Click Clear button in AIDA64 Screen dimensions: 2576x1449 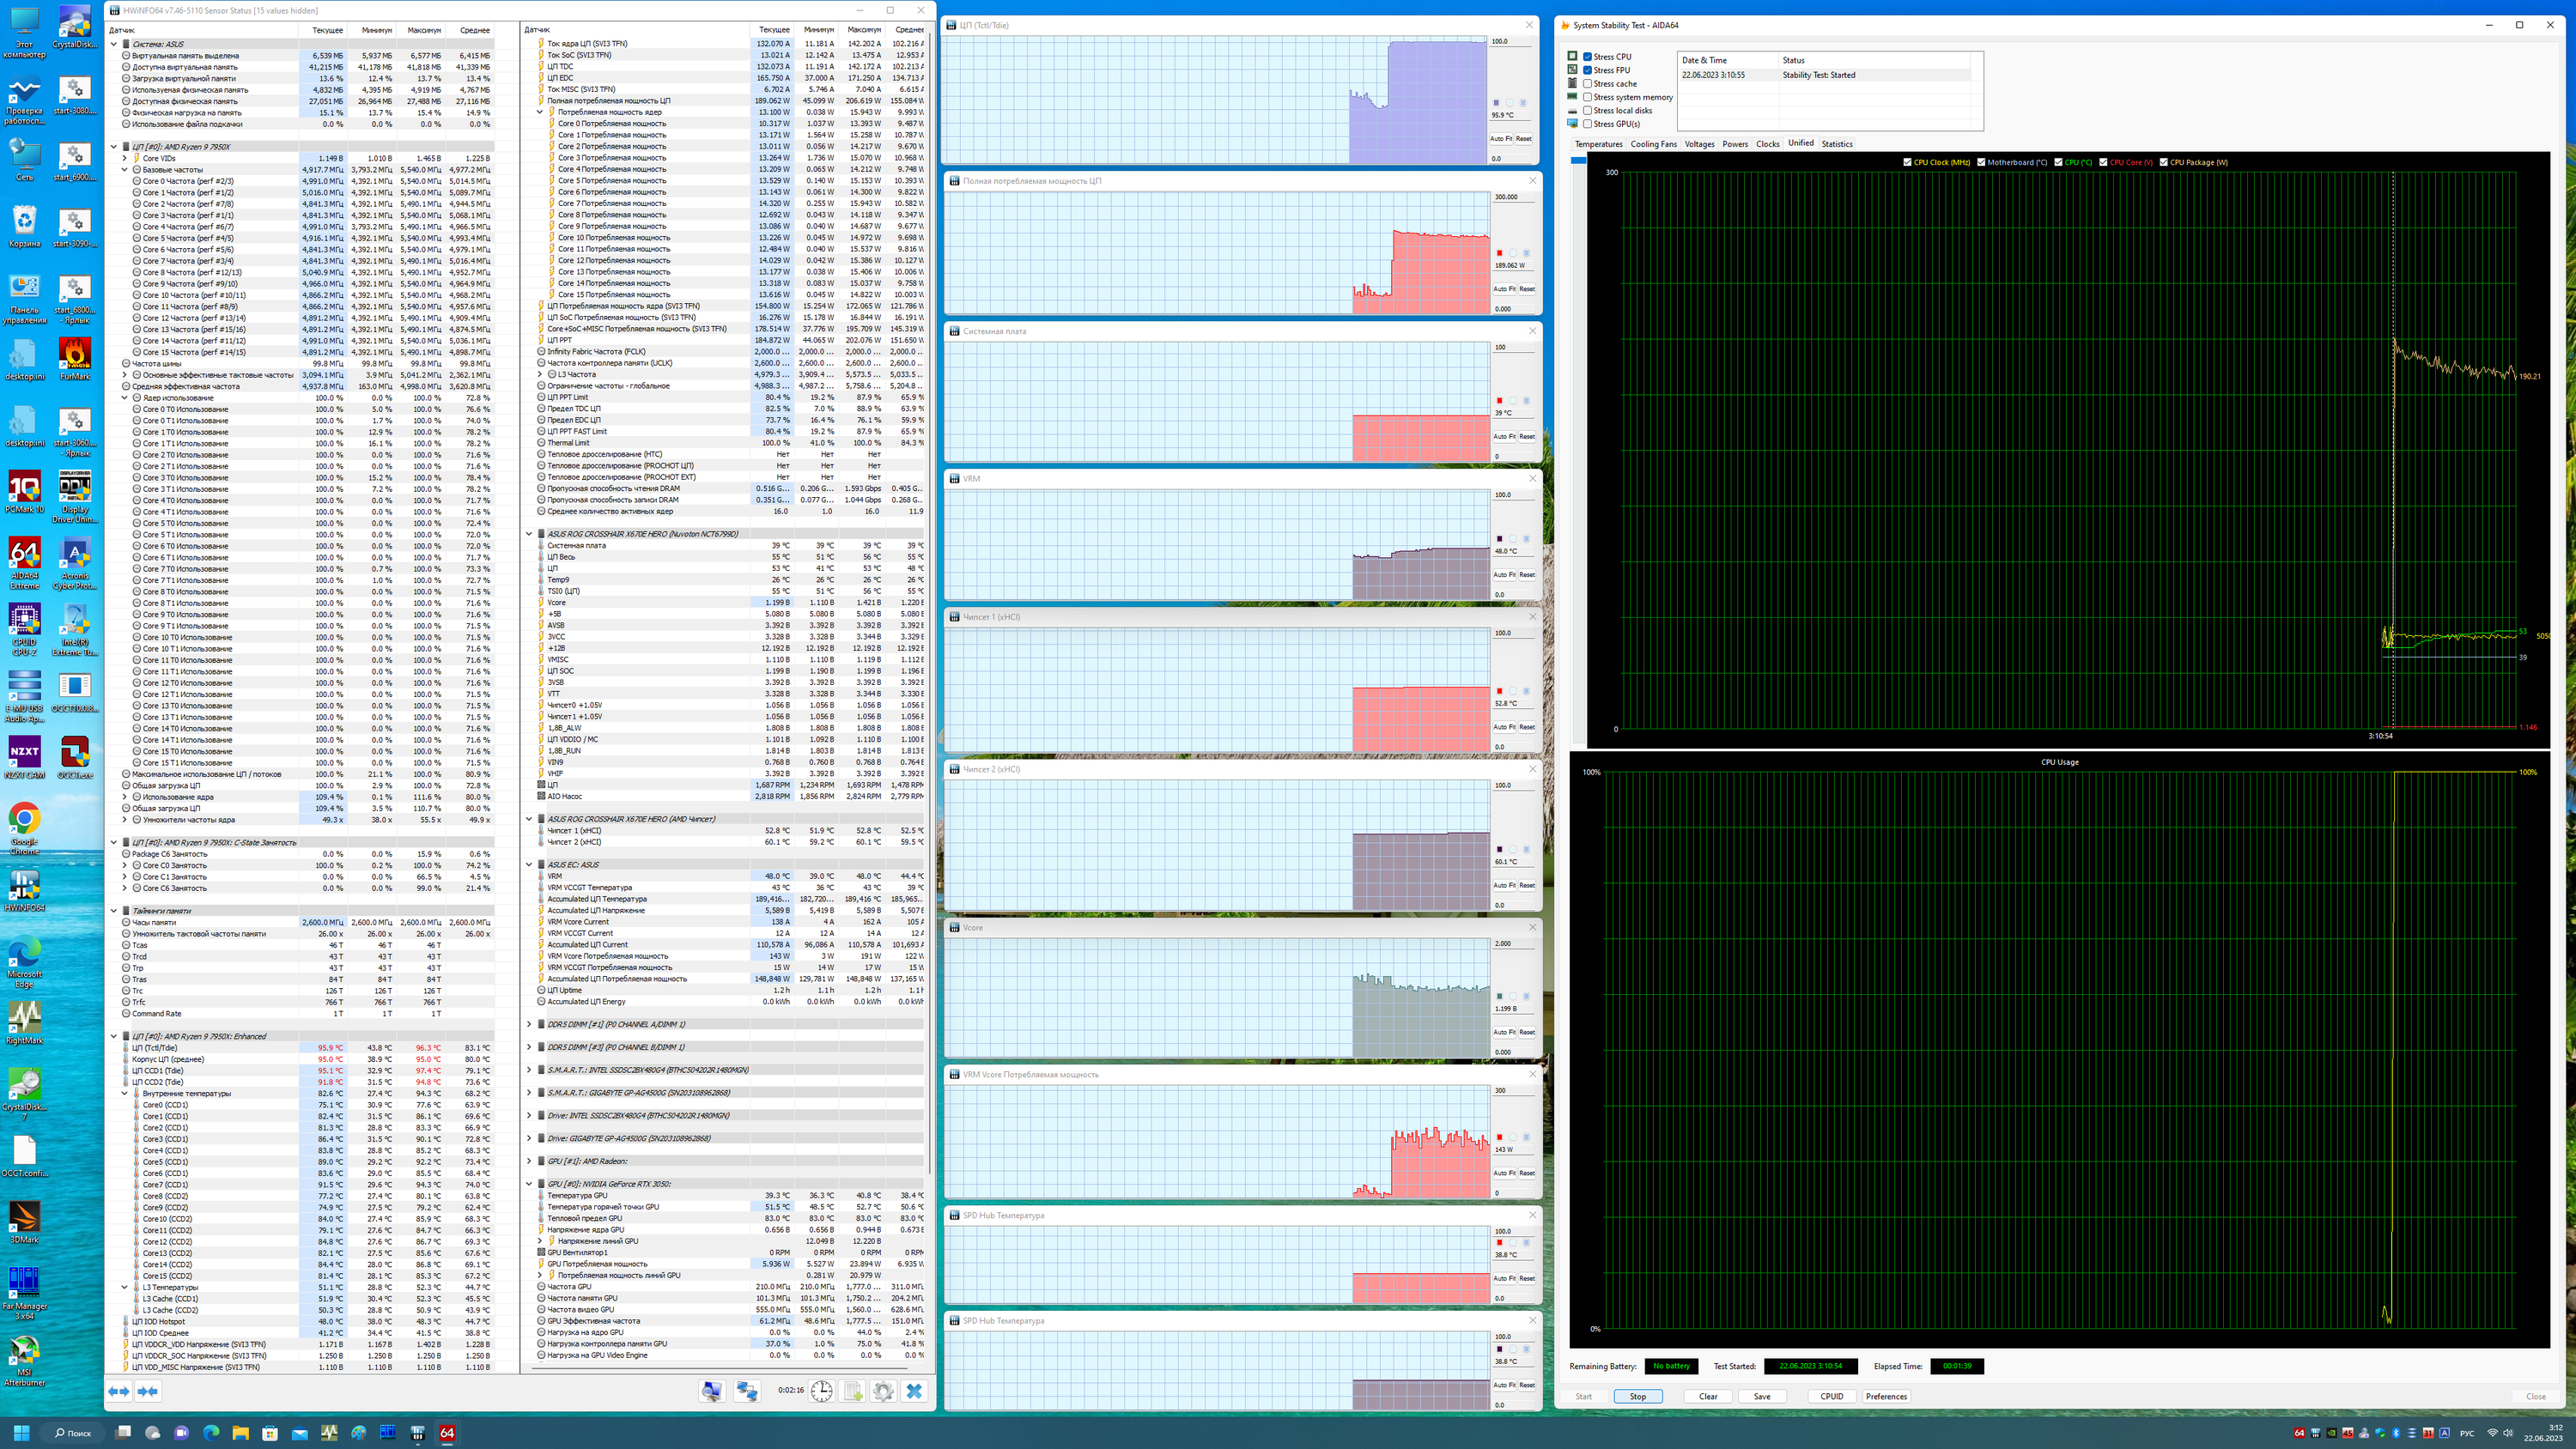pyautogui.click(x=1708, y=1396)
